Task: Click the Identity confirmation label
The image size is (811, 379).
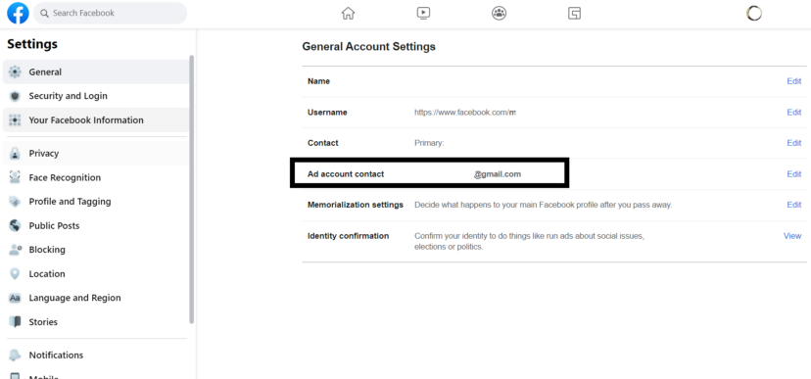Action: (x=348, y=236)
